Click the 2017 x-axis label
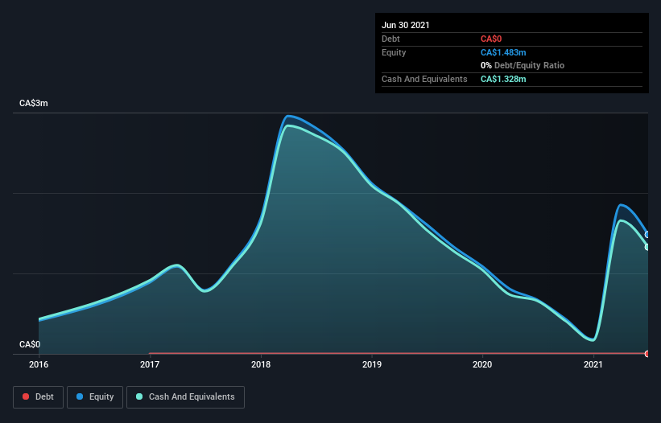This screenshot has width=661, height=423. [150, 364]
